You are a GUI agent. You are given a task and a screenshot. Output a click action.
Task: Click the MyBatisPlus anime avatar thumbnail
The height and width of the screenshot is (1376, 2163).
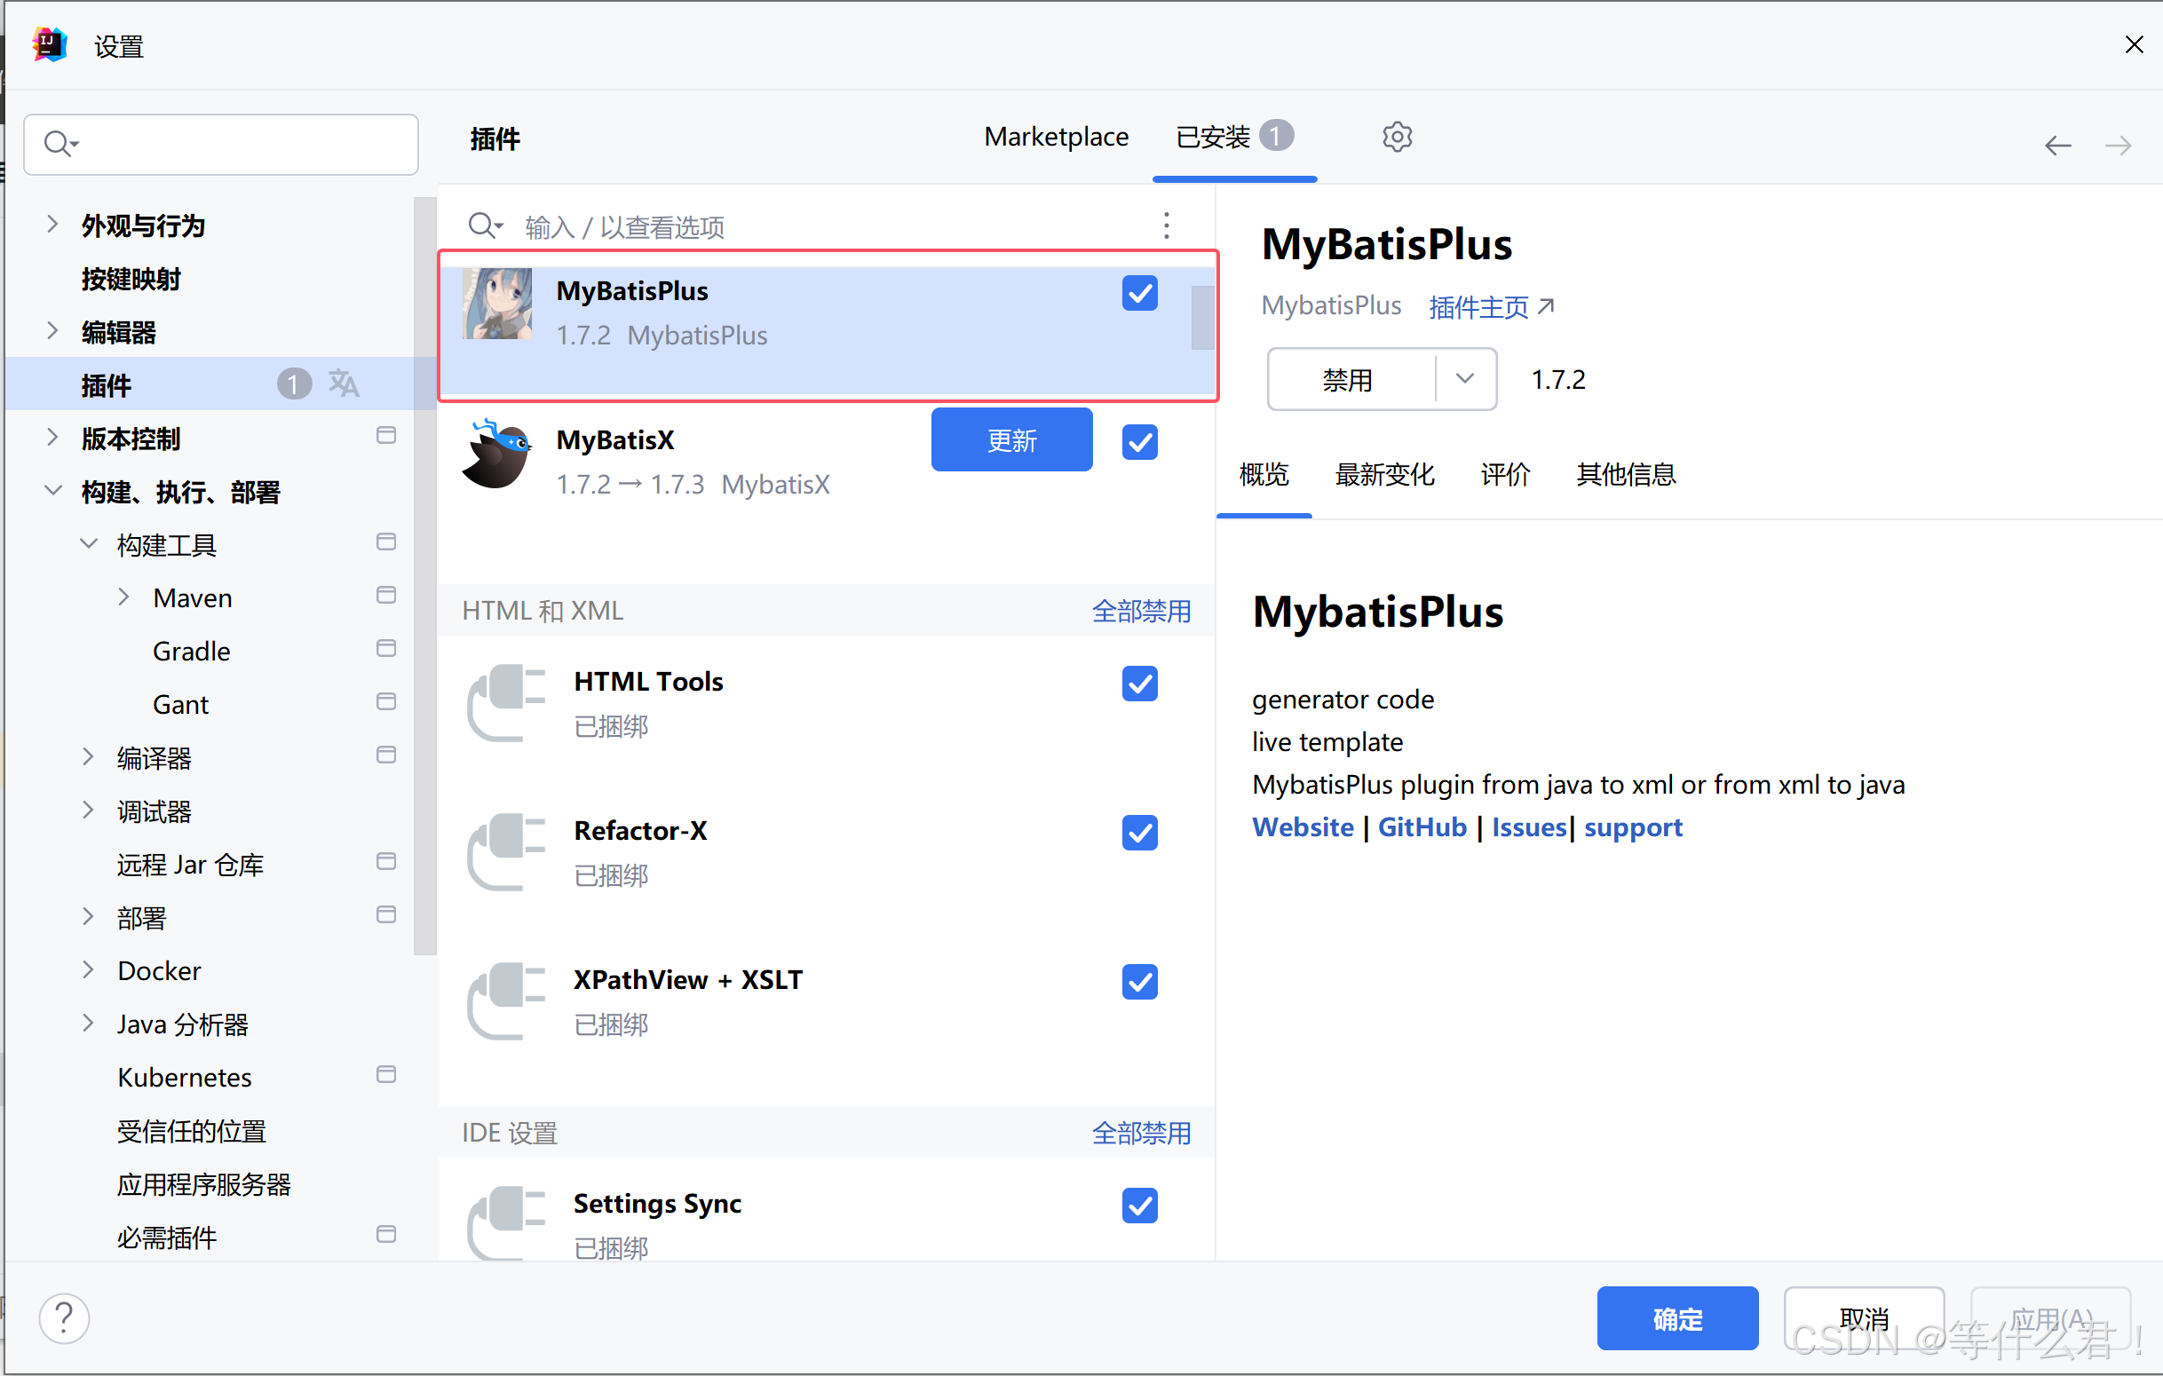pyautogui.click(x=496, y=304)
